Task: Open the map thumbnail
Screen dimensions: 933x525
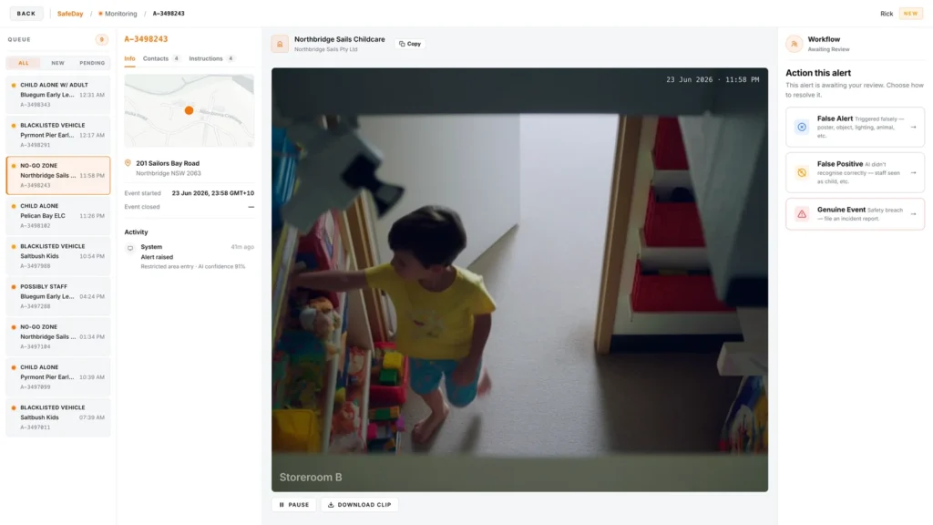Action: [x=190, y=110]
